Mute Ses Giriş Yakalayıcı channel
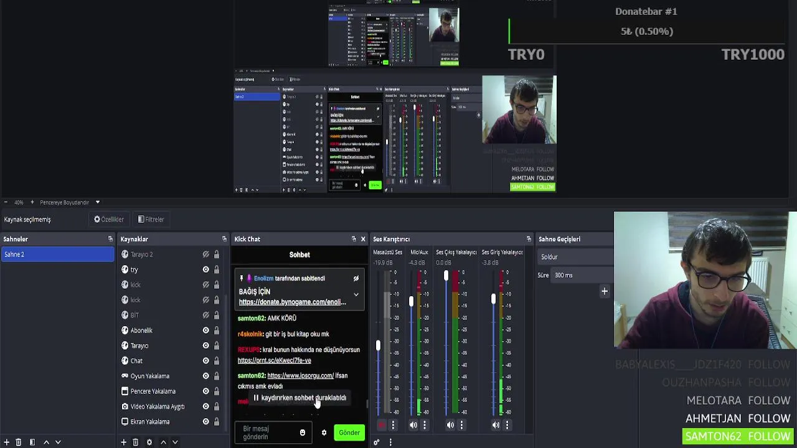 click(x=496, y=425)
